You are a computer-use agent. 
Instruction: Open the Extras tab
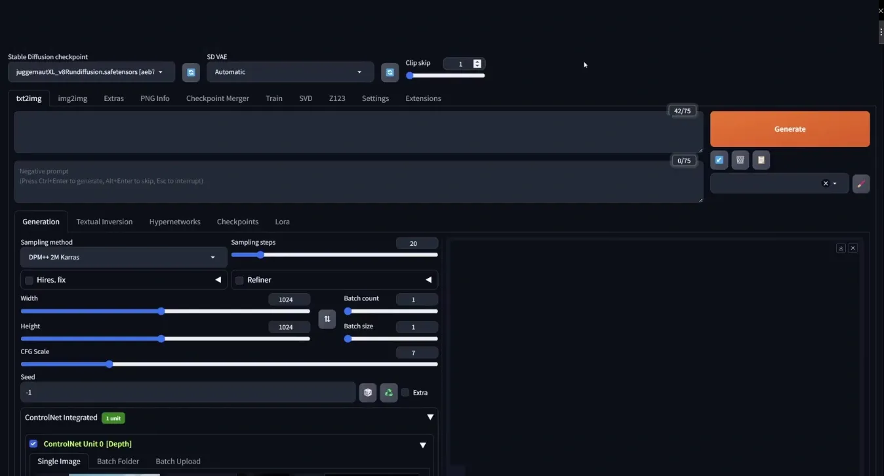[113, 98]
